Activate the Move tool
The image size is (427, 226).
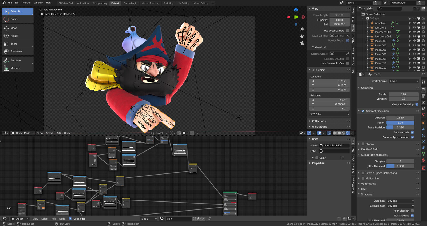[x=18, y=28]
